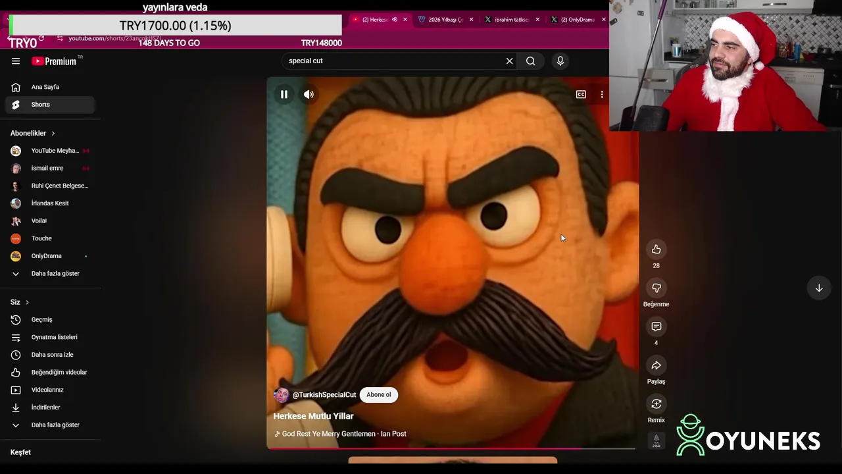This screenshot has height=474, width=842.
Task: Expand subscriptions with Daha fazla göster
Action: (50, 273)
